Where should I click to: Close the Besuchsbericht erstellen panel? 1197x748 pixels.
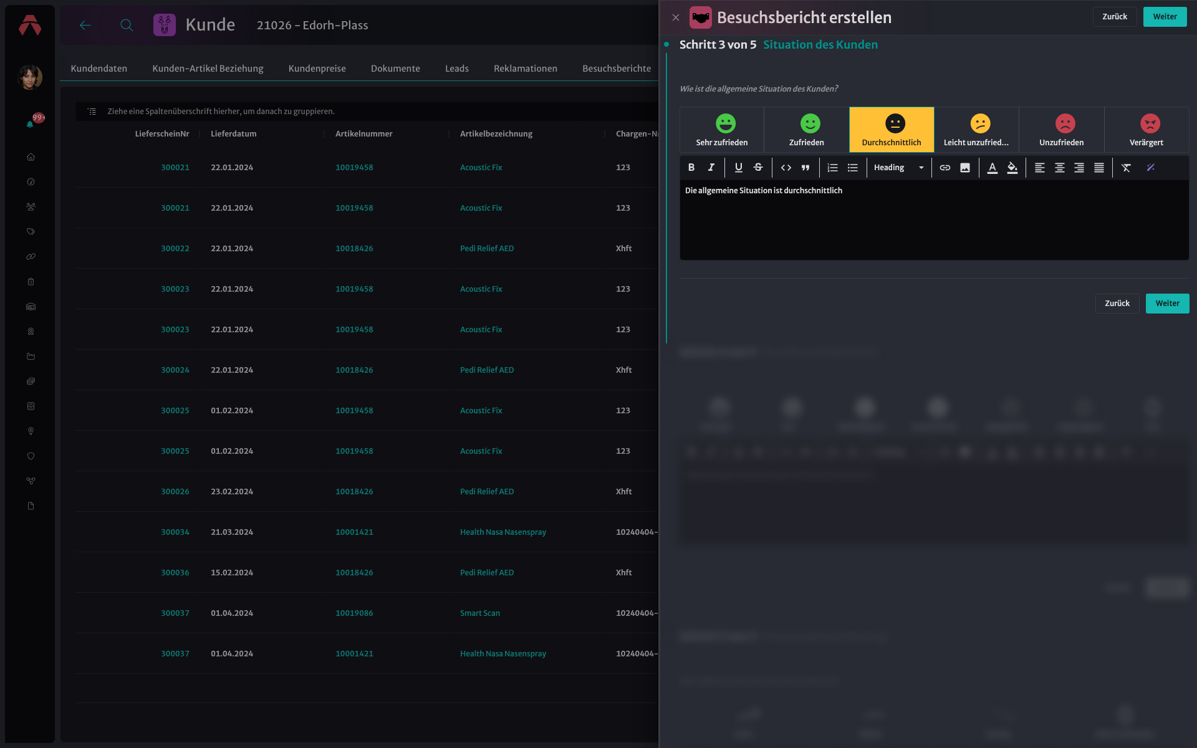click(676, 17)
